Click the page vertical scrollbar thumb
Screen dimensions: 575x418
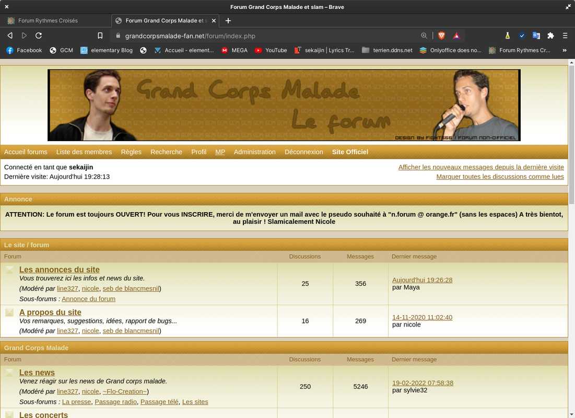[571, 135]
